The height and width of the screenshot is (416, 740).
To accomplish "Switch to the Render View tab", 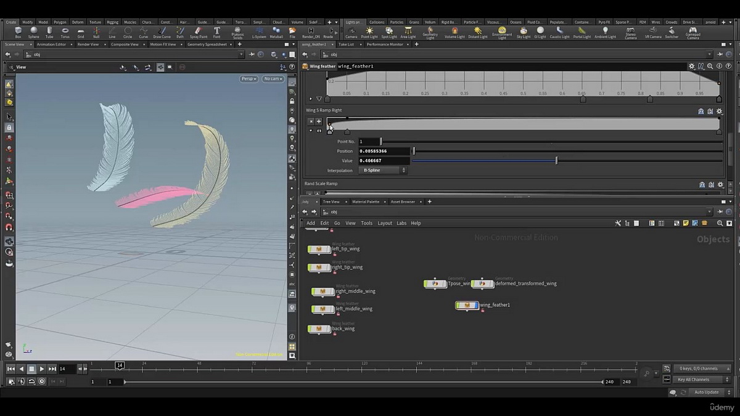I will pyautogui.click(x=88, y=44).
